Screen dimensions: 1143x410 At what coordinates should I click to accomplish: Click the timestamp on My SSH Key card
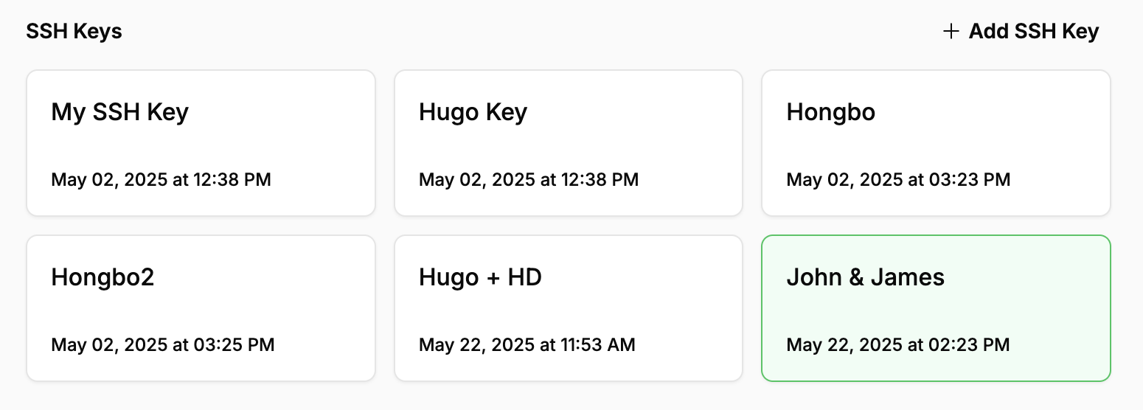pyautogui.click(x=161, y=179)
